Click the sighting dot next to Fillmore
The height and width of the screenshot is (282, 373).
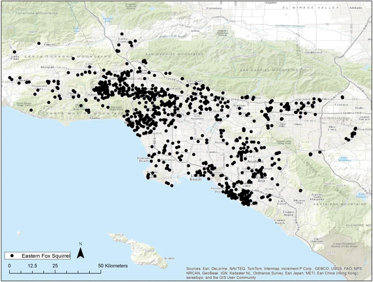pos(39,44)
